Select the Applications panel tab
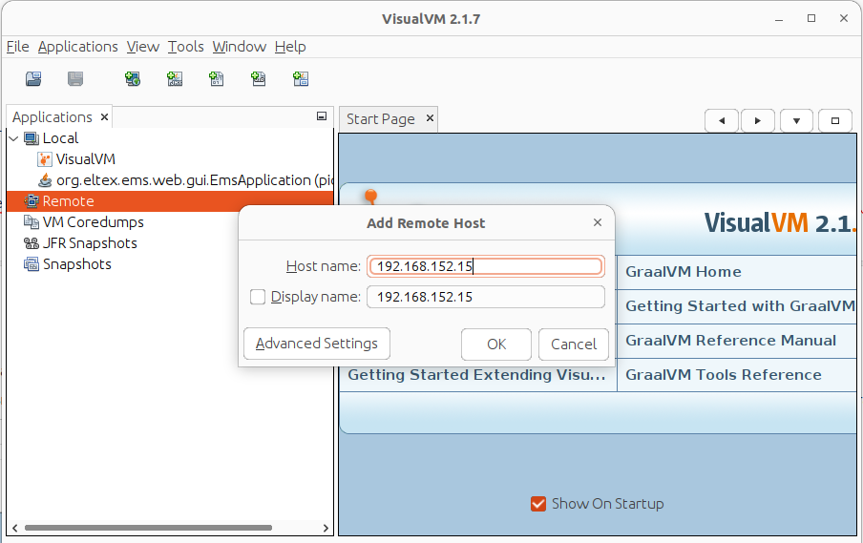The width and height of the screenshot is (863, 543). click(53, 117)
